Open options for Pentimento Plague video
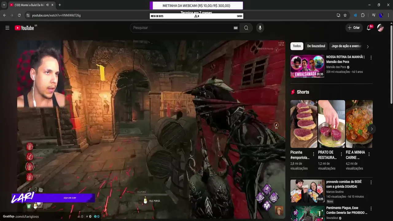393x221 pixels. (371, 209)
